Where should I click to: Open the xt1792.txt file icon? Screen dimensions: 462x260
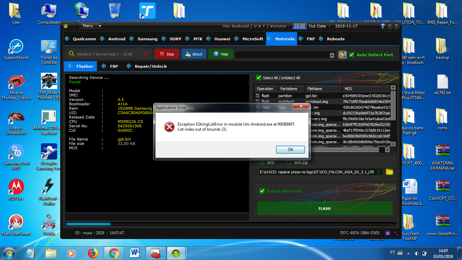click(442, 84)
